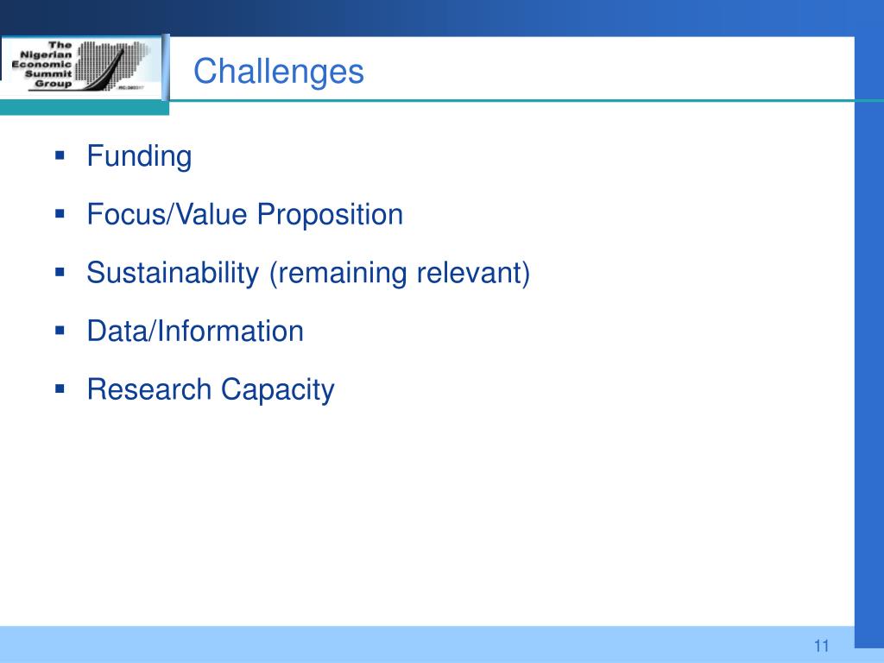Click the word Proposition in second bullet
The height and width of the screenshot is (663, 884).
(330, 215)
